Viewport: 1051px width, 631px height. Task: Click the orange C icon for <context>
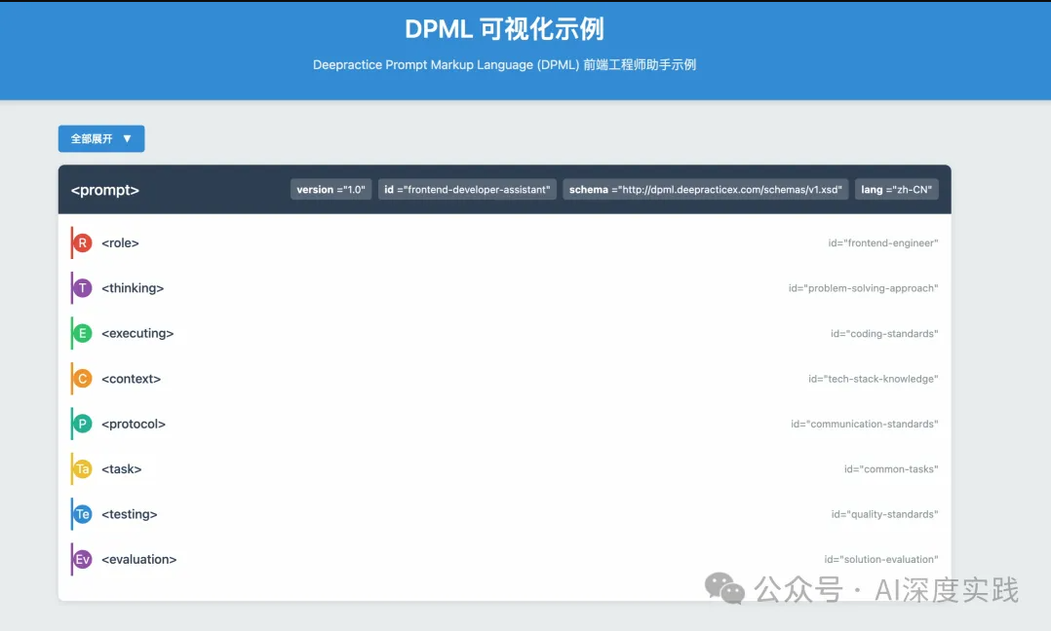pyautogui.click(x=82, y=378)
